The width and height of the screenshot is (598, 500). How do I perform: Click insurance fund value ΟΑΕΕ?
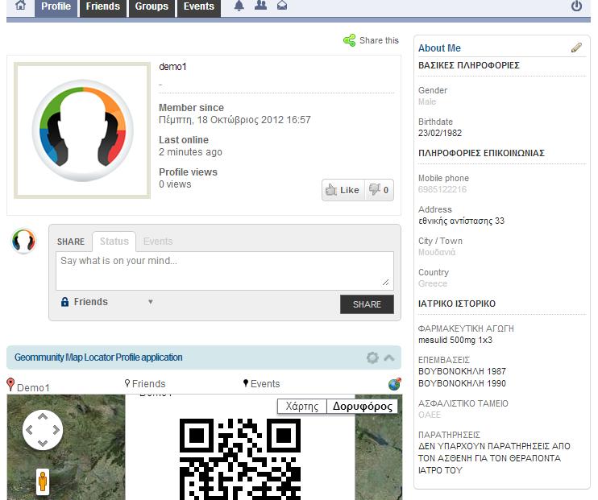click(x=430, y=415)
